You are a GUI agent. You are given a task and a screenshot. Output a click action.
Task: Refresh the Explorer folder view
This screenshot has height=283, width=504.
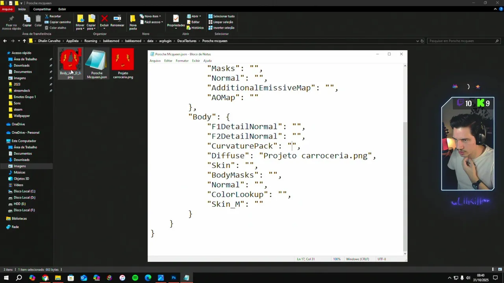422,41
